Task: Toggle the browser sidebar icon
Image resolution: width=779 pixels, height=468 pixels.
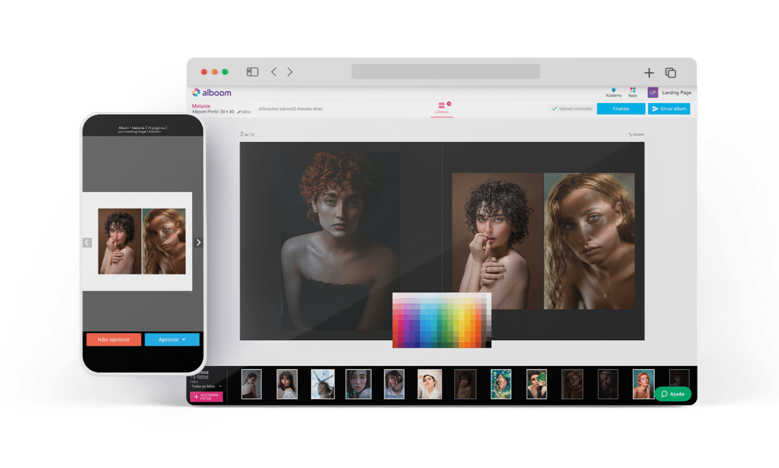Action: point(253,72)
